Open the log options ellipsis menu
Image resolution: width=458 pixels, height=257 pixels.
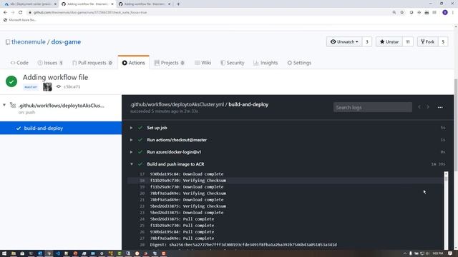(x=440, y=107)
